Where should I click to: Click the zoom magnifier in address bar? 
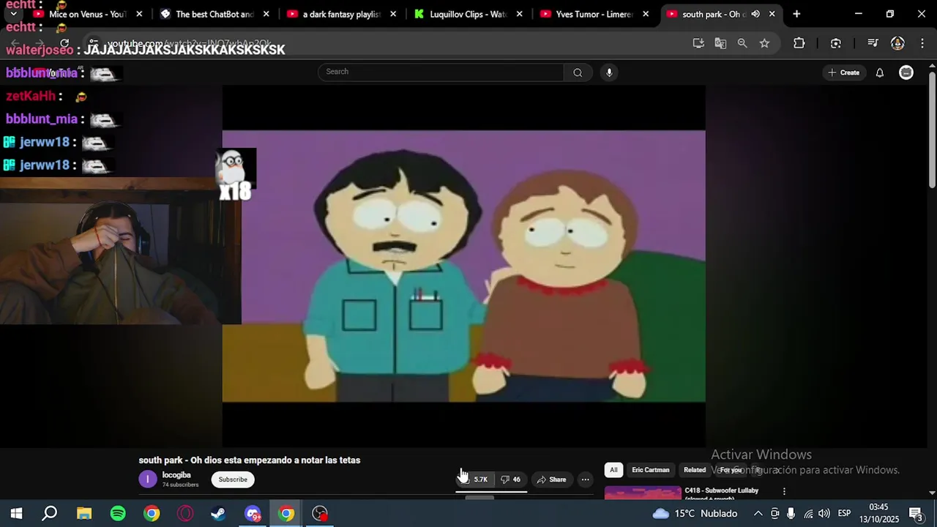click(x=742, y=43)
